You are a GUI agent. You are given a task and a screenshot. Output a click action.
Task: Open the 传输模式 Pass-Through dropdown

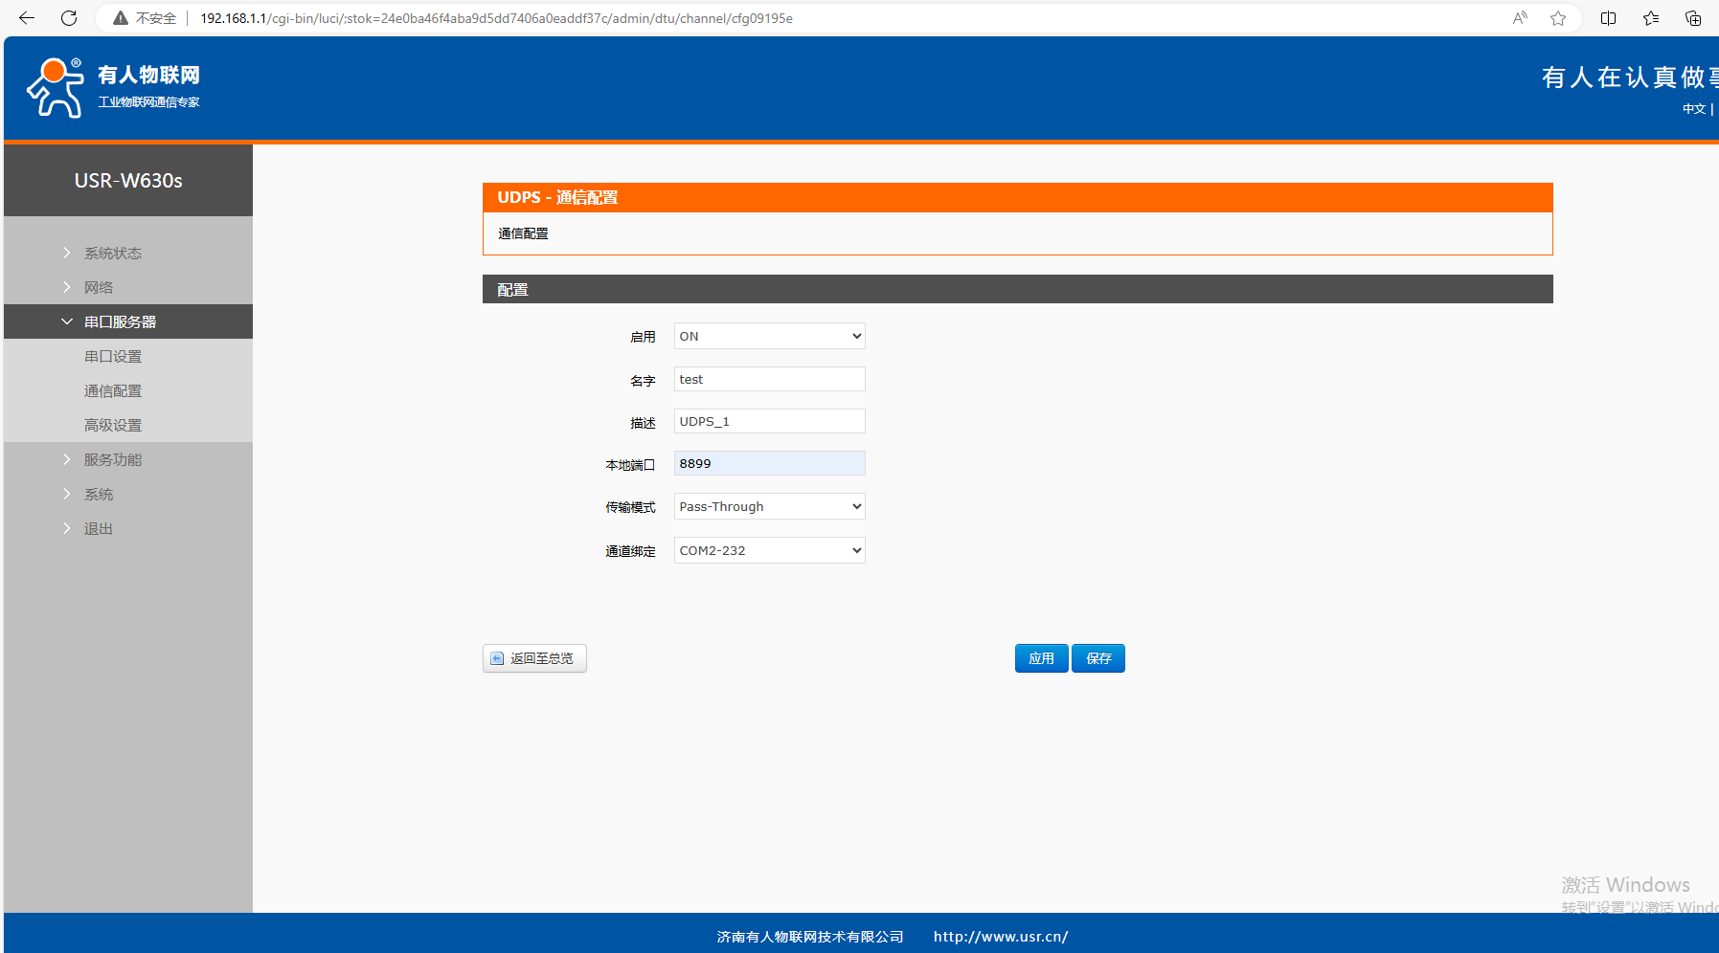pos(769,506)
